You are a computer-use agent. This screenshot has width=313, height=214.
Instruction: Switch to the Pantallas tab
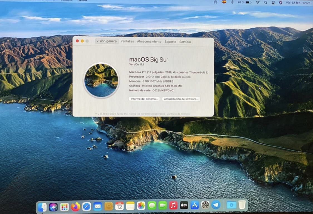127,41
